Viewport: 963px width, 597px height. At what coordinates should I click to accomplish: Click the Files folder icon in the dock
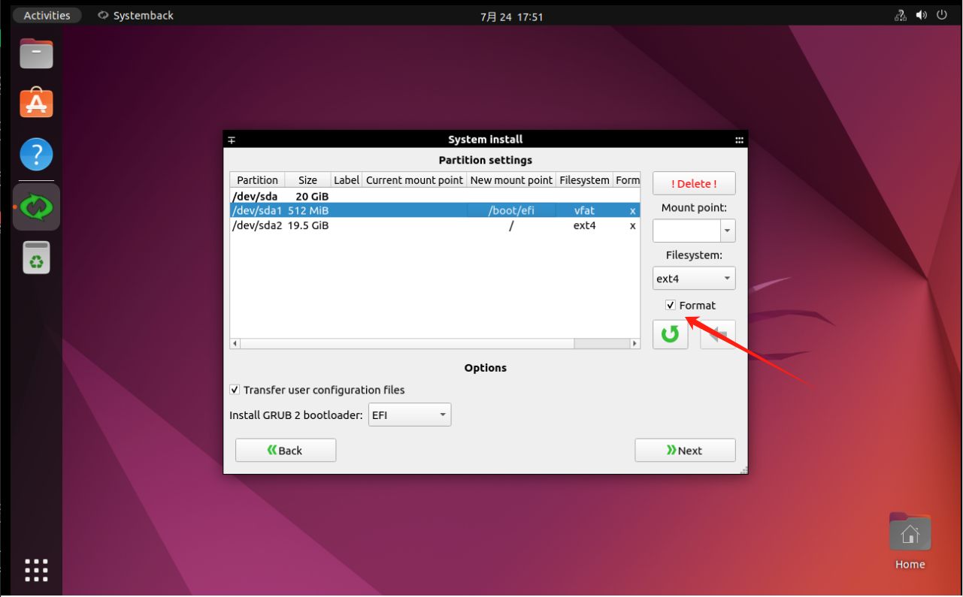pos(35,53)
